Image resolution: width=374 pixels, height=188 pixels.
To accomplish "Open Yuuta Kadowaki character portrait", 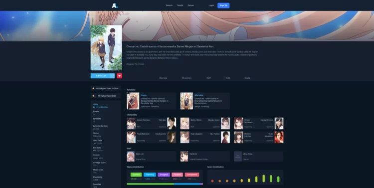I will click(131, 137).
